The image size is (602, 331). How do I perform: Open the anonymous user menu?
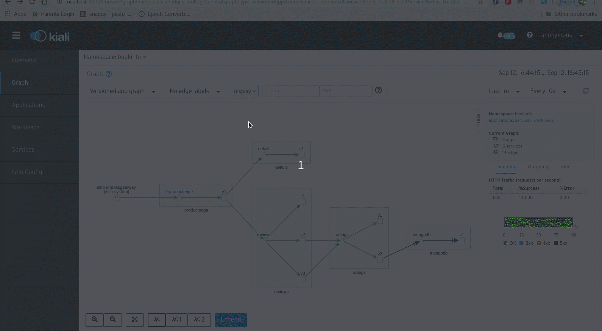point(562,35)
